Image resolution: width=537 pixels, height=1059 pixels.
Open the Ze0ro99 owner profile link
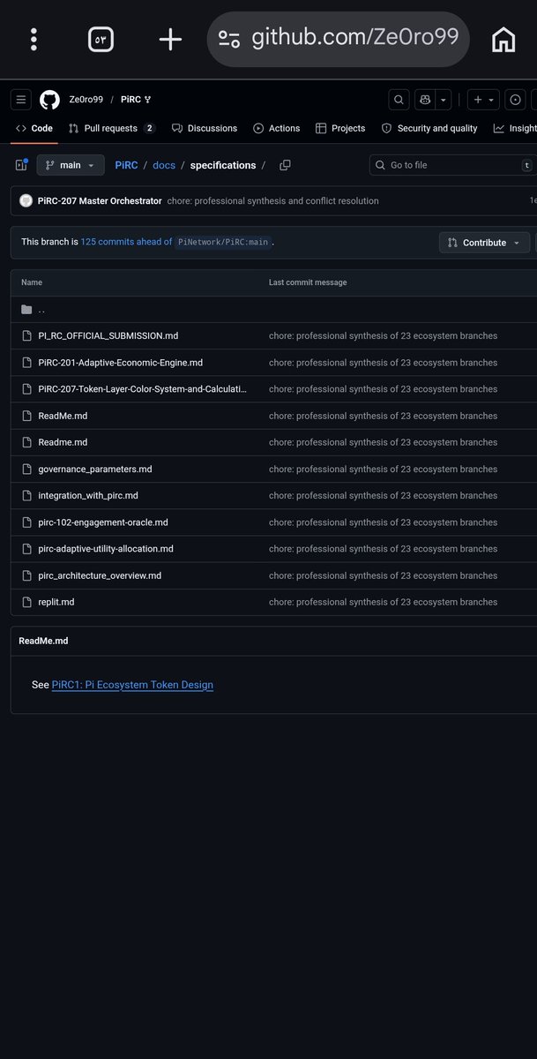pyautogui.click(x=85, y=100)
